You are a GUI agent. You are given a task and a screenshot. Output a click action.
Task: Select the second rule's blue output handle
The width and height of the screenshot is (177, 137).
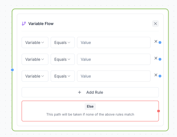click(x=160, y=59)
